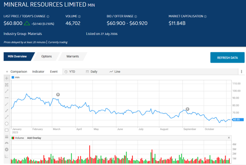
Task: Click the 46,702 volume value
Action: pos(73,23)
